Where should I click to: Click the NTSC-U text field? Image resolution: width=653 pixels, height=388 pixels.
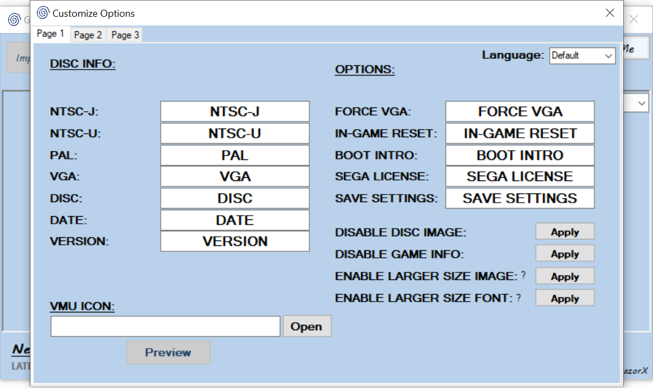[x=234, y=133]
